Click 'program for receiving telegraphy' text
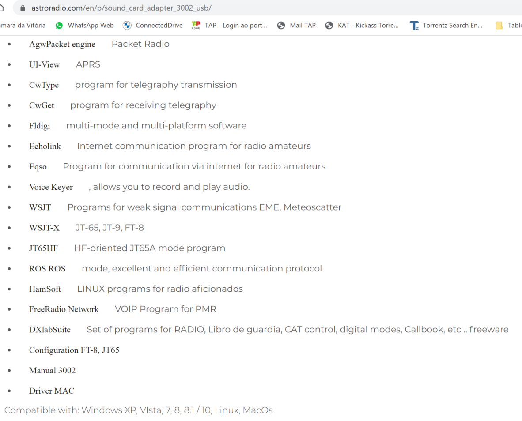Image resolution: width=522 pixels, height=421 pixels. tap(143, 105)
